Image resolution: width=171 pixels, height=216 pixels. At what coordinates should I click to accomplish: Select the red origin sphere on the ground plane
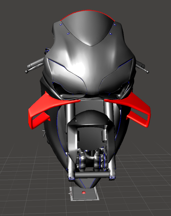(x=84, y=193)
